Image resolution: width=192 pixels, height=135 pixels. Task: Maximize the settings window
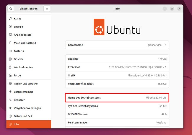(172, 9)
